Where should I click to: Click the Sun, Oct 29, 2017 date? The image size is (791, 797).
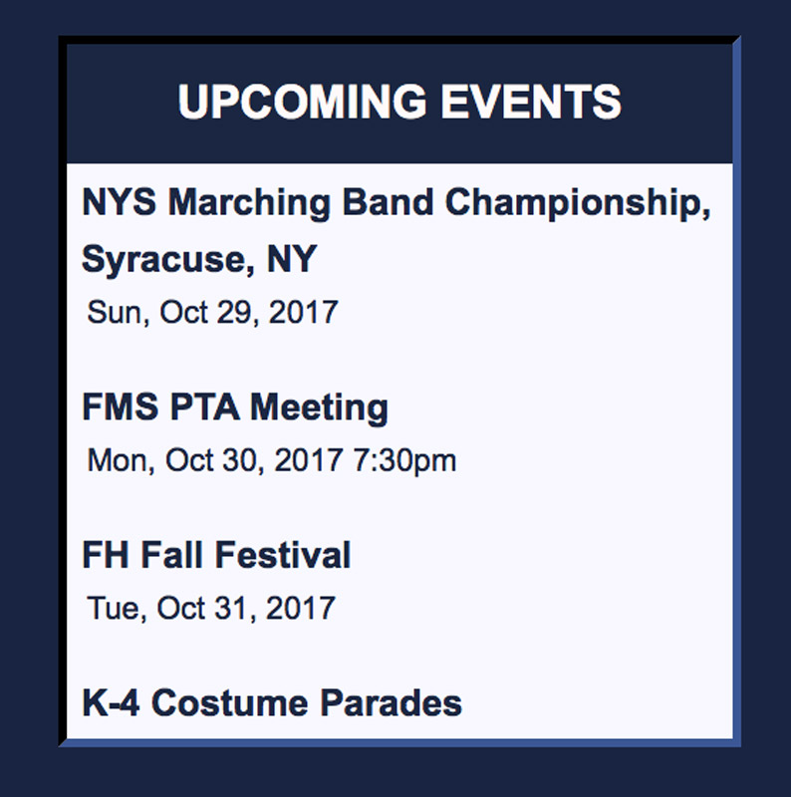tap(212, 312)
